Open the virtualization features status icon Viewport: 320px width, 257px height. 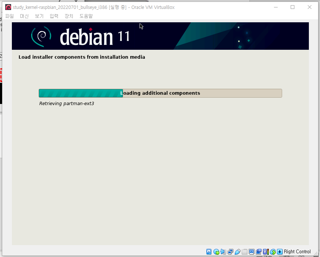(265, 251)
